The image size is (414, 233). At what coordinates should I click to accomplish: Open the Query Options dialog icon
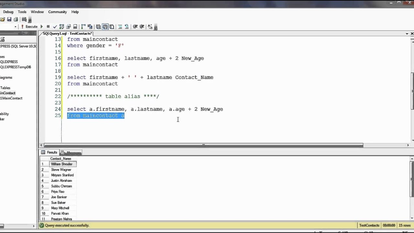click(68, 27)
